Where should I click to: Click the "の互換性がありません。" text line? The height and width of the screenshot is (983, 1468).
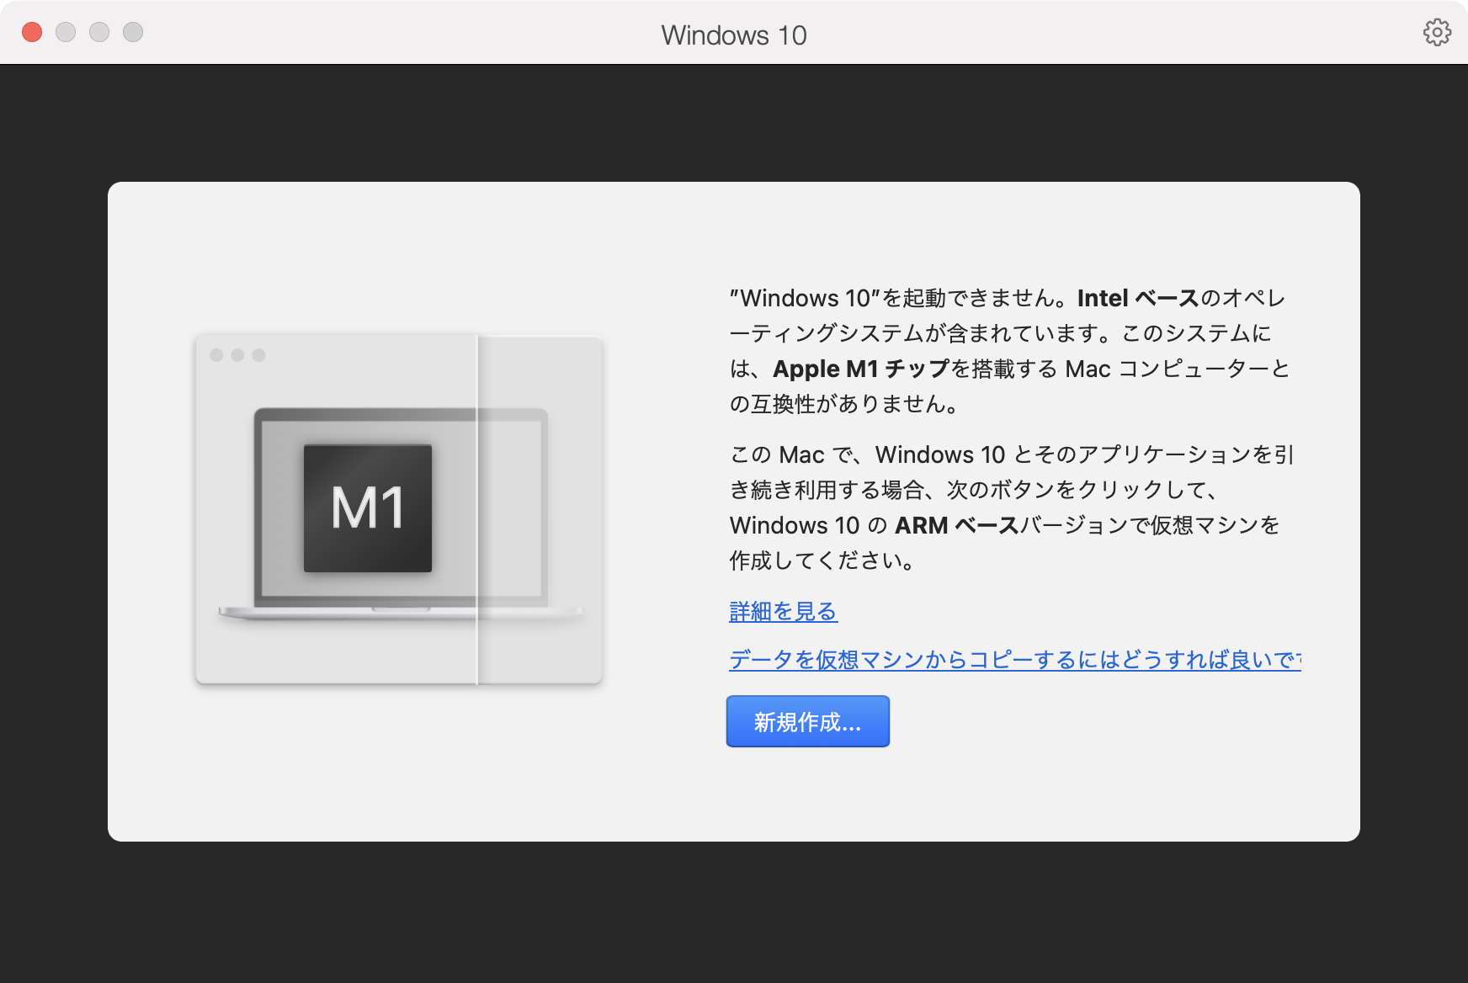tap(844, 405)
